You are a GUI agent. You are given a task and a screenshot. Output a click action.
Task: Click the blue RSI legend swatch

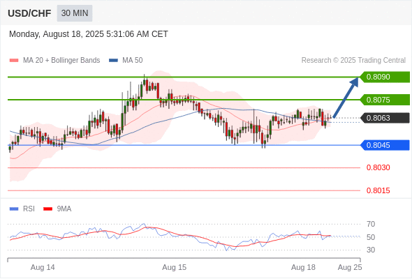click(x=14, y=209)
